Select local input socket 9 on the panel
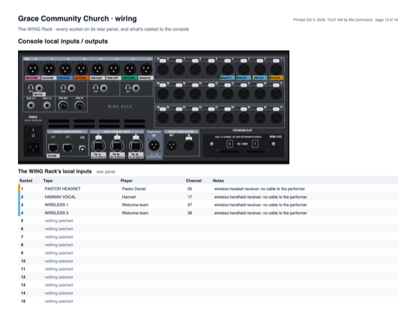The width and height of the screenshot is (416, 321). coord(276,94)
